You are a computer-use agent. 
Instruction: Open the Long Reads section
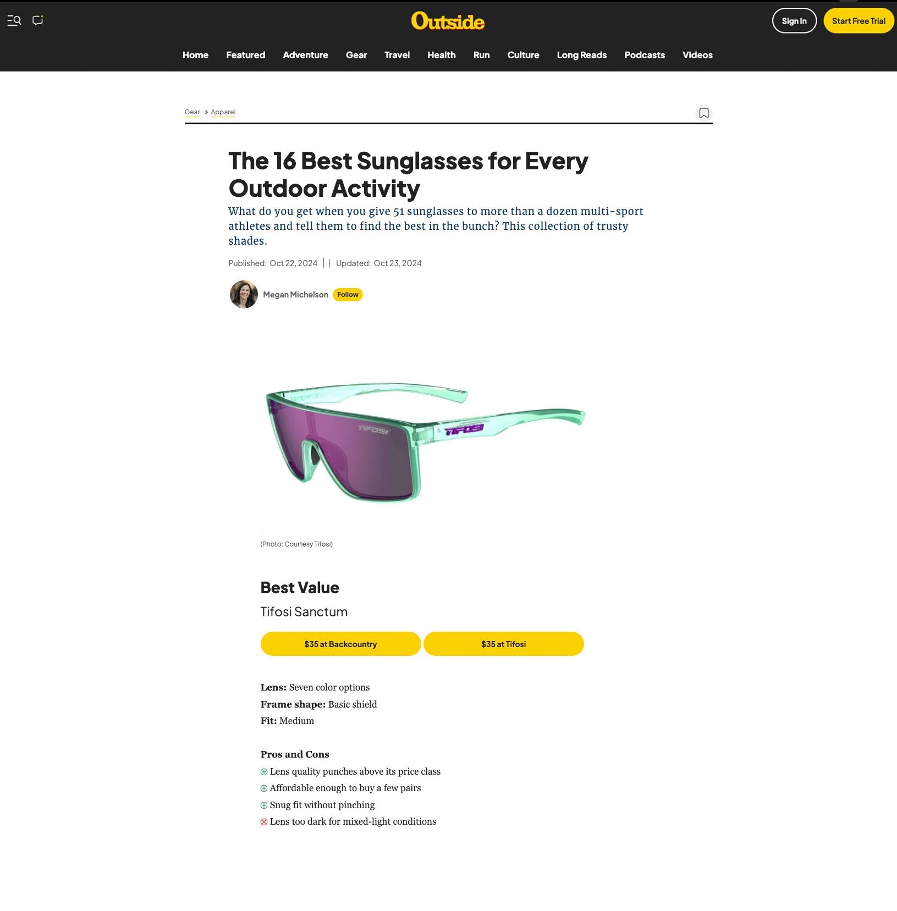[581, 55]
